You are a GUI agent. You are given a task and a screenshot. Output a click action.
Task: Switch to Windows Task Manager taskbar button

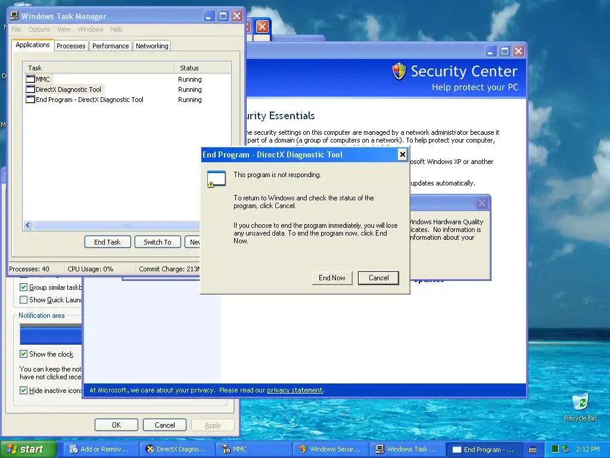point(407,449)
